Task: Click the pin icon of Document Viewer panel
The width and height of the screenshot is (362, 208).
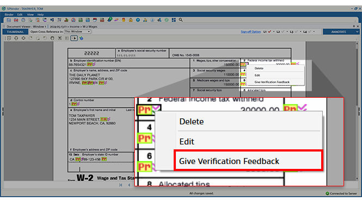Action: [354, 26]
